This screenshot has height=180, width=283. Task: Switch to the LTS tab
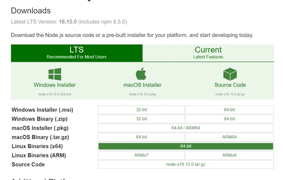[77, 53]
